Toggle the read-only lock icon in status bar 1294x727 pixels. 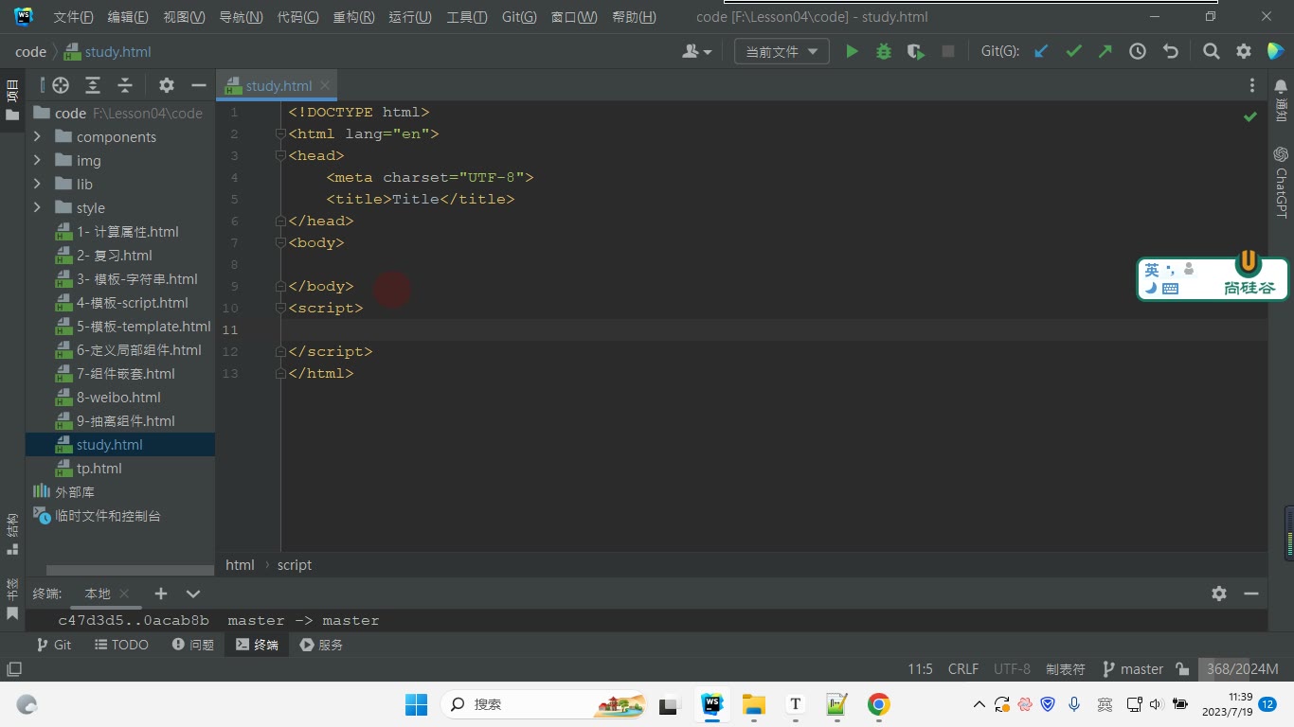pos(1182,669)
